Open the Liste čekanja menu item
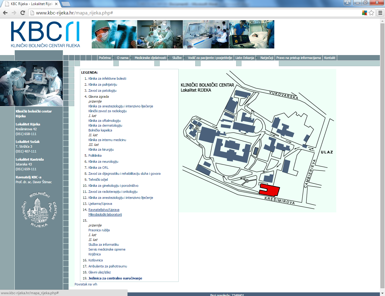 [245, 58]
